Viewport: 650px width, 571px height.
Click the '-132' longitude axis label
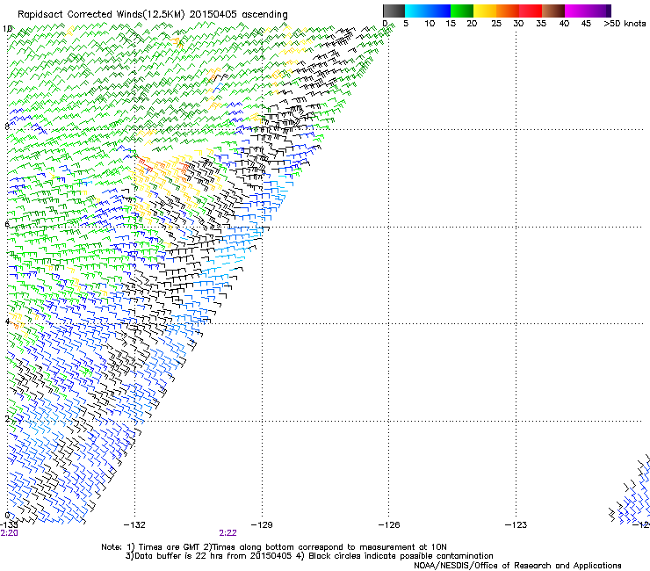click(134, 525)
